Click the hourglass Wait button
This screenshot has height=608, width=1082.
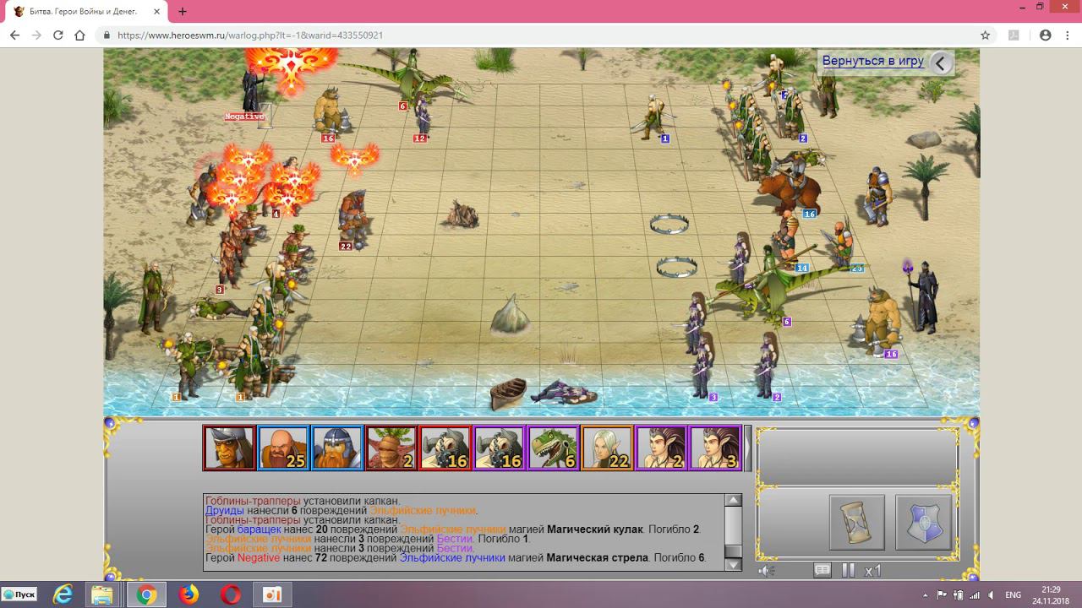(x=857, y=523)
